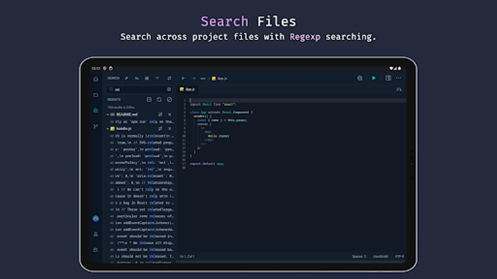The height and width of the screenshot is (279, 497).
Task: Navigate back with the left arrow
Action: click(183, 78)
